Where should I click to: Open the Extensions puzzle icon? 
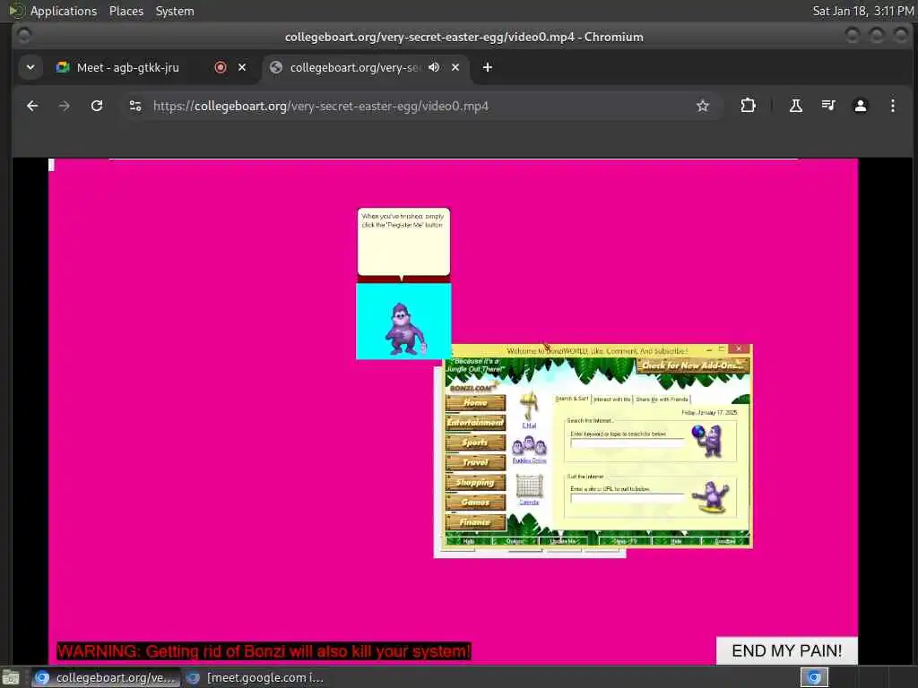[748, 106]
